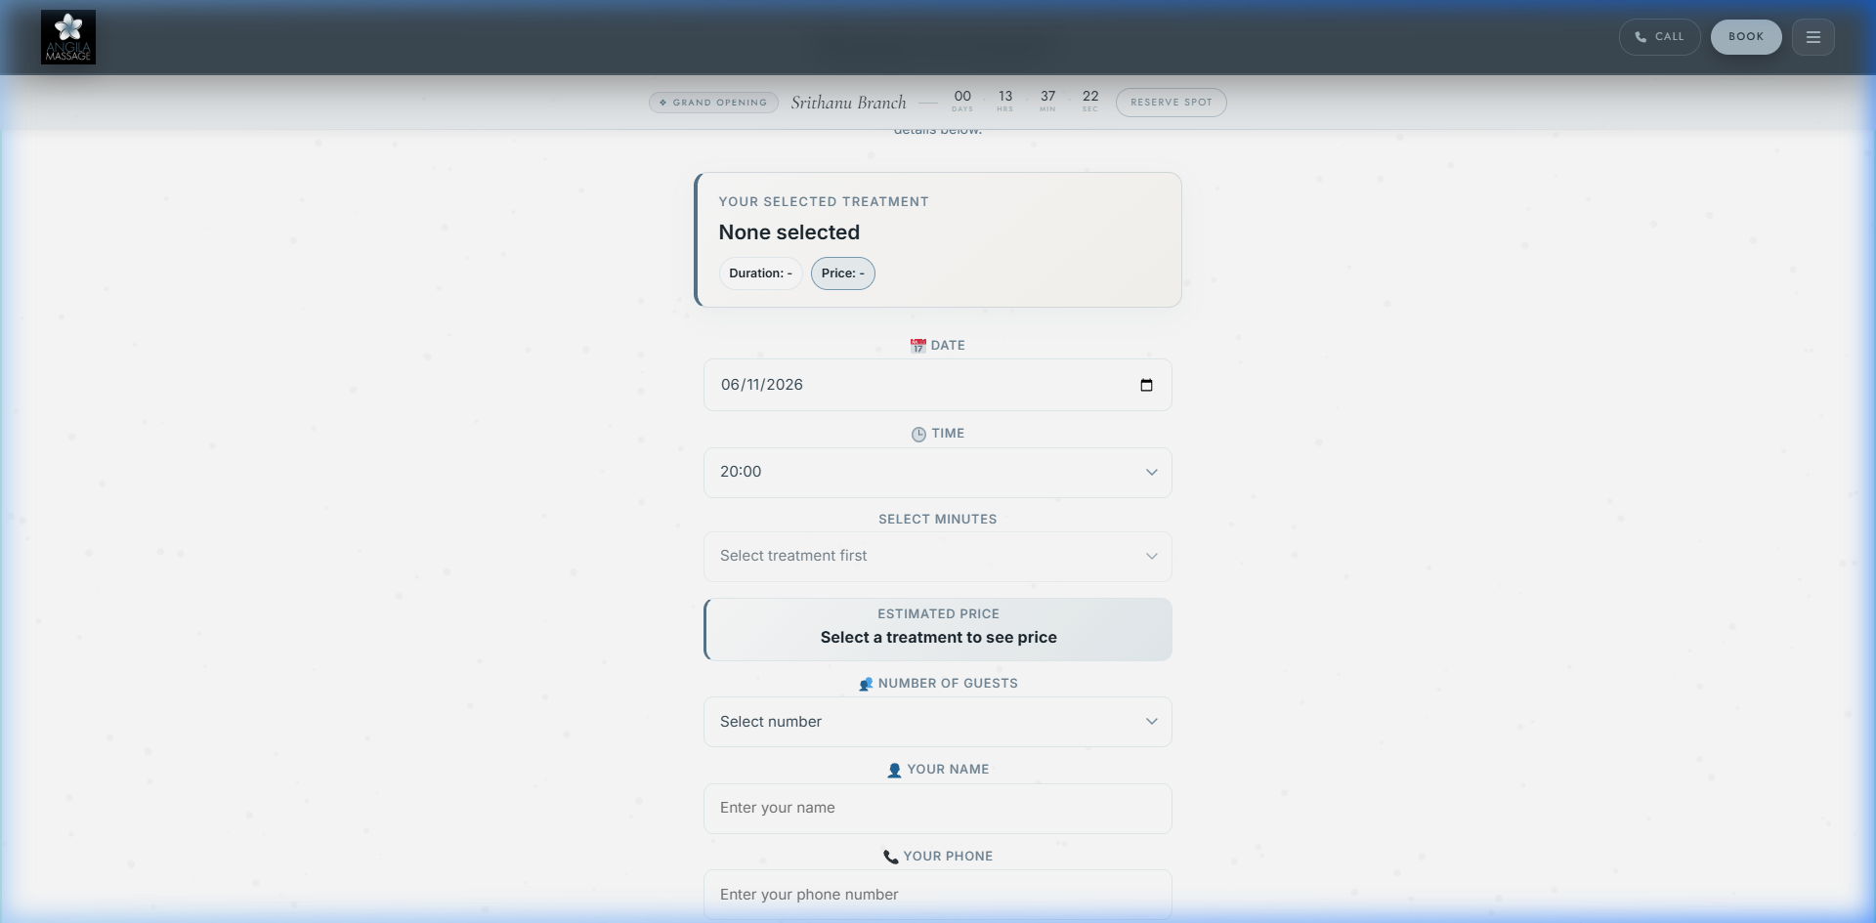Image resolution: width=1876 pixels, height=923 pixels.
Task: Open the Number of Guests dropdown
Action: click(x=937, y=722)
